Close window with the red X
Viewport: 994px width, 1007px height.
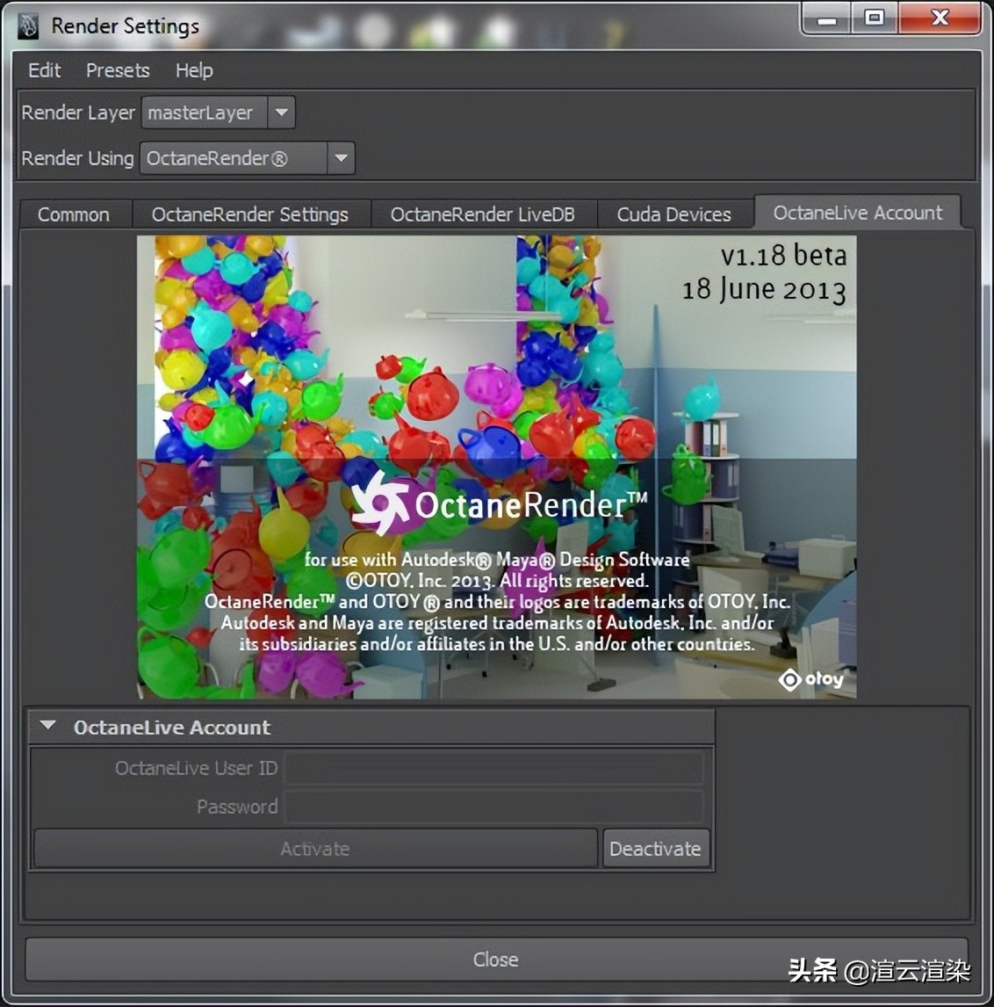[x=940, y=19]
